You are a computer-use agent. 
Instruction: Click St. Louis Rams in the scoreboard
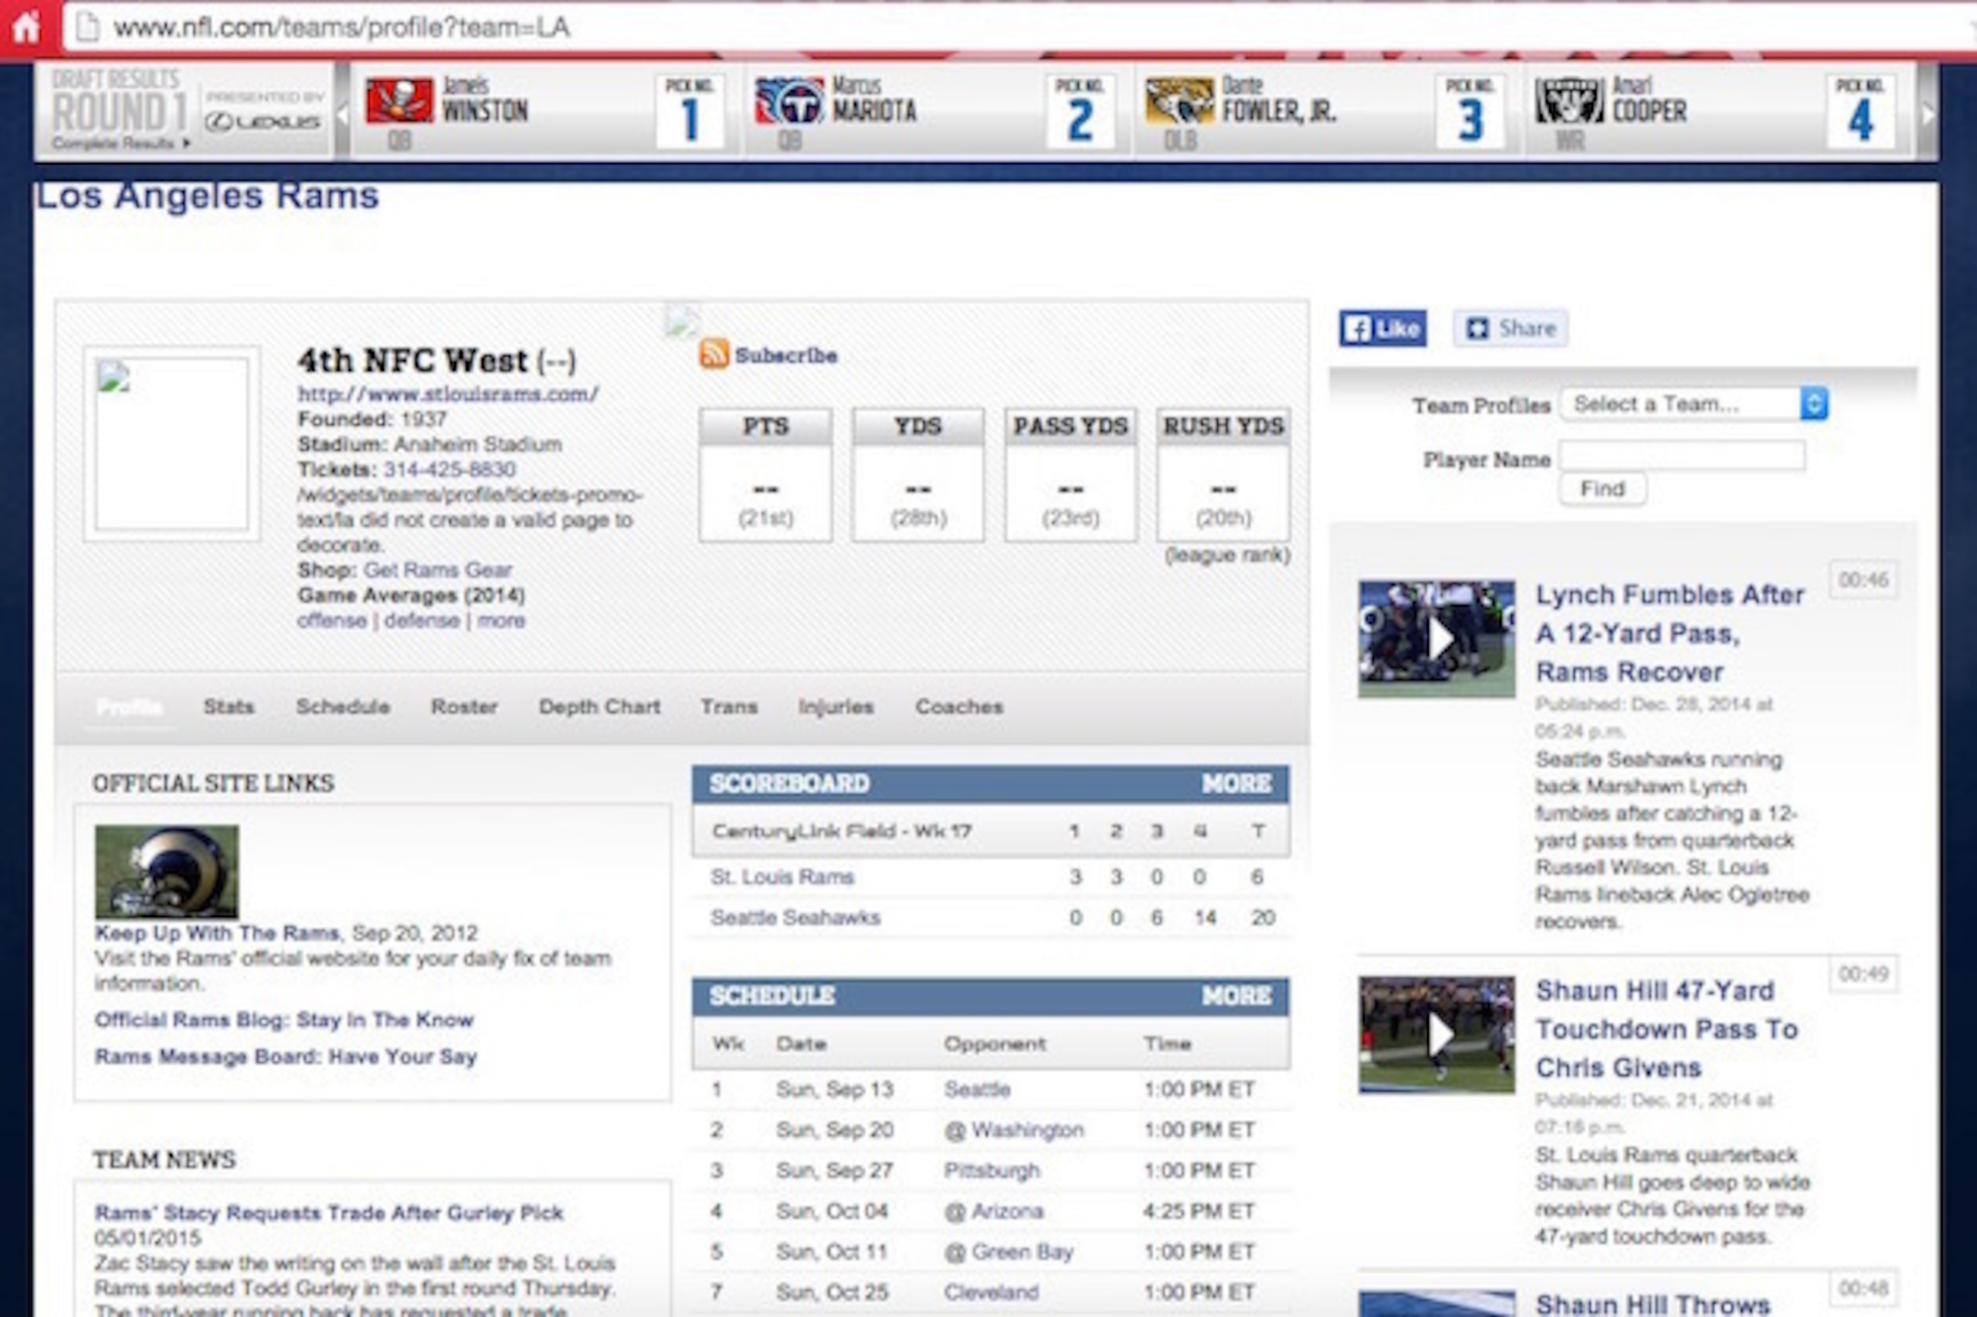[782, 877]
